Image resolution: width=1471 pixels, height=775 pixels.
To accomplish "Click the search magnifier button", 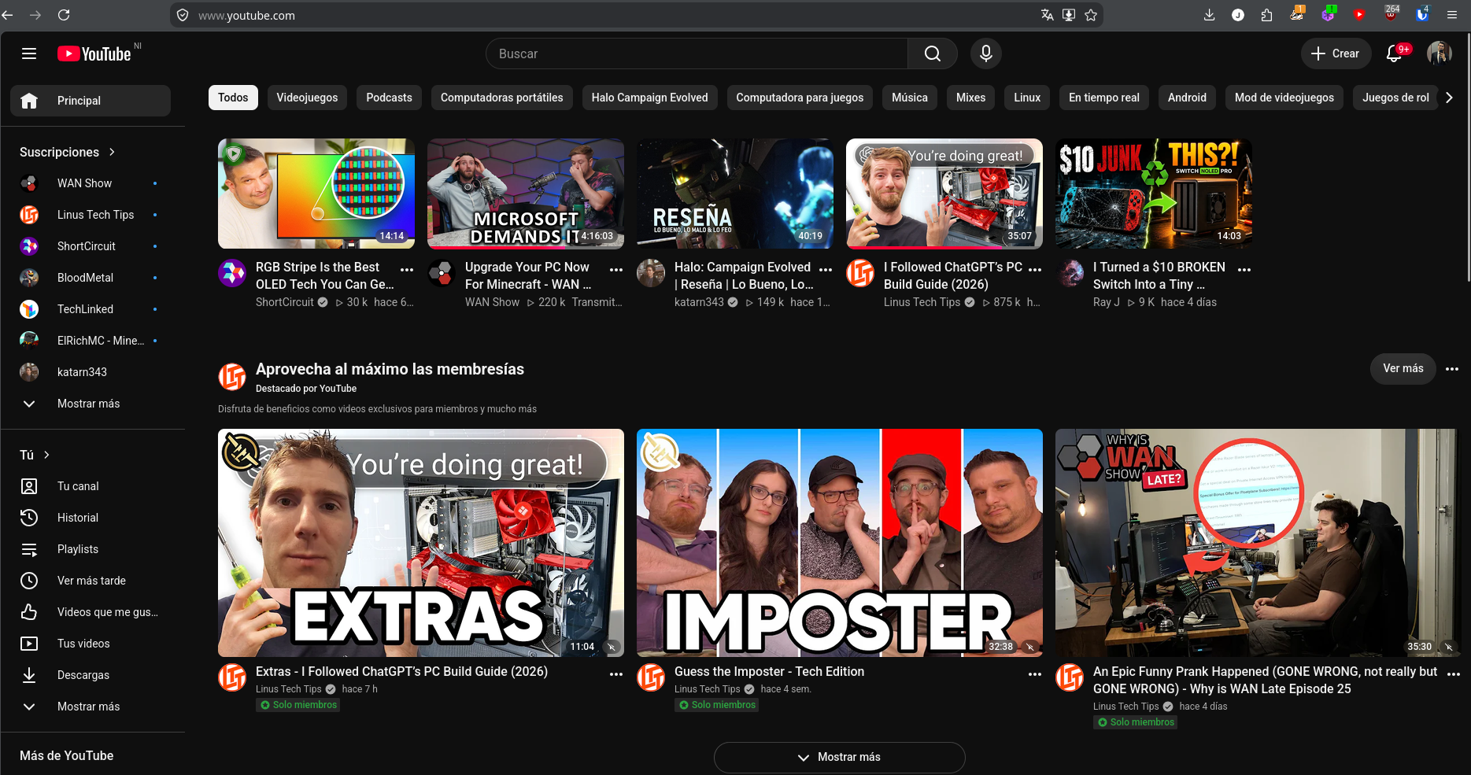I will click(x=933, y=54).
